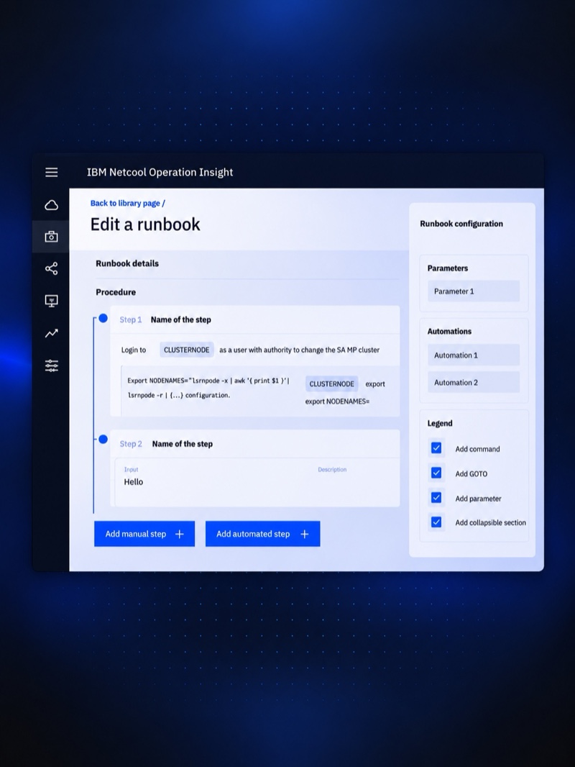Toggle the Add command checkbox
The image size is (575, 767).
pos(436,448)
